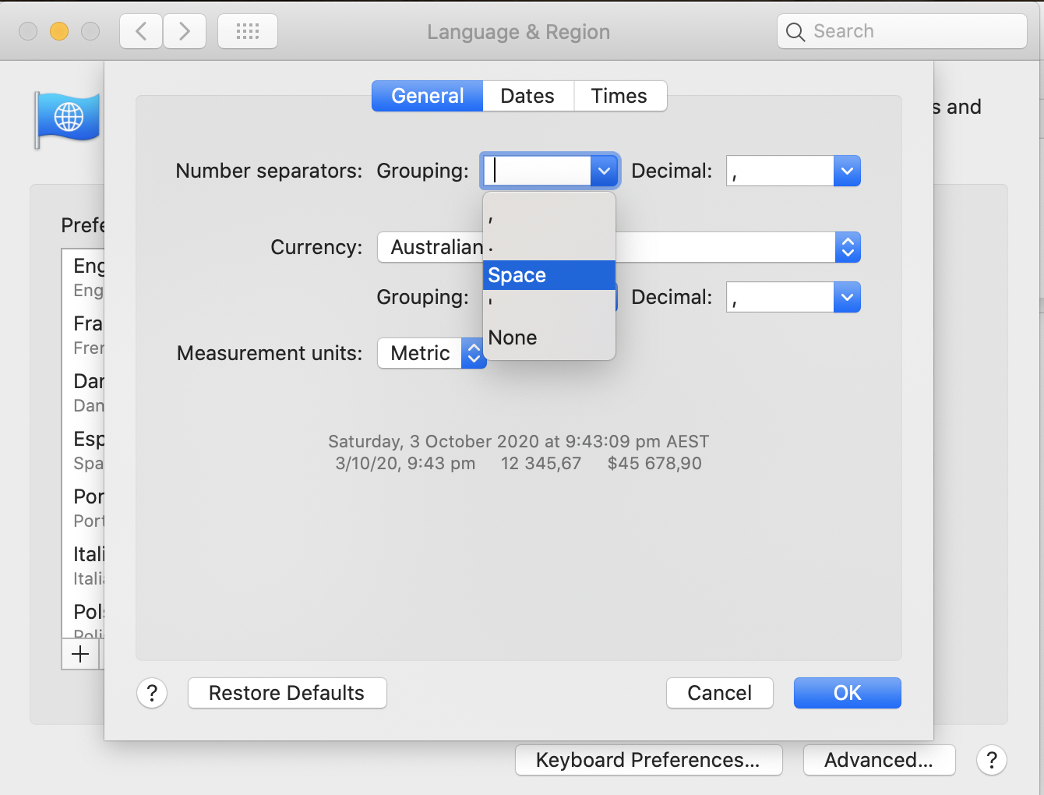The image size is (1044, 795).
Task: Click the short date "3/10/20, 9:43 pm"
Action: [x=405, y=464]
